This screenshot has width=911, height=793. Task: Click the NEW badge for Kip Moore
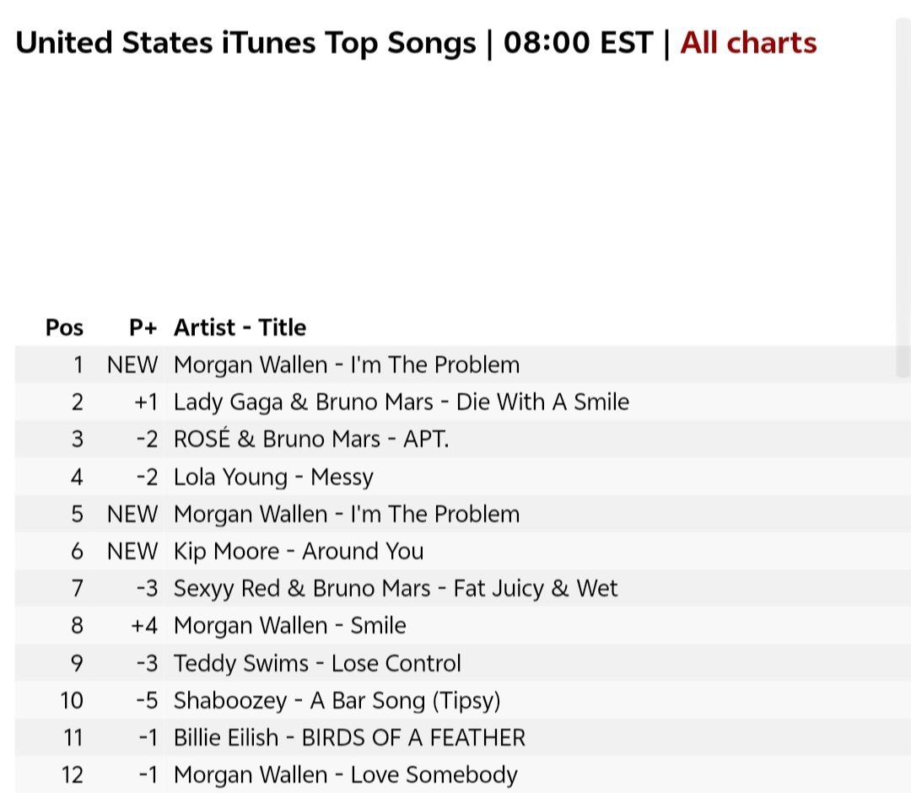(132, 552)
